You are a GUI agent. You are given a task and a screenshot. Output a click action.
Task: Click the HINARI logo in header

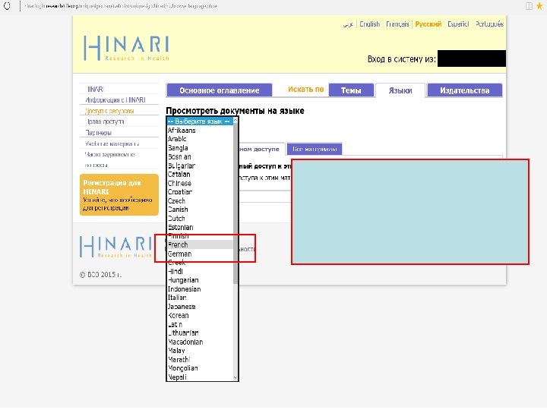[x=126, y=48]
